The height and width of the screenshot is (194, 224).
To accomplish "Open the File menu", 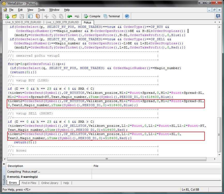I will pos(11,10).
